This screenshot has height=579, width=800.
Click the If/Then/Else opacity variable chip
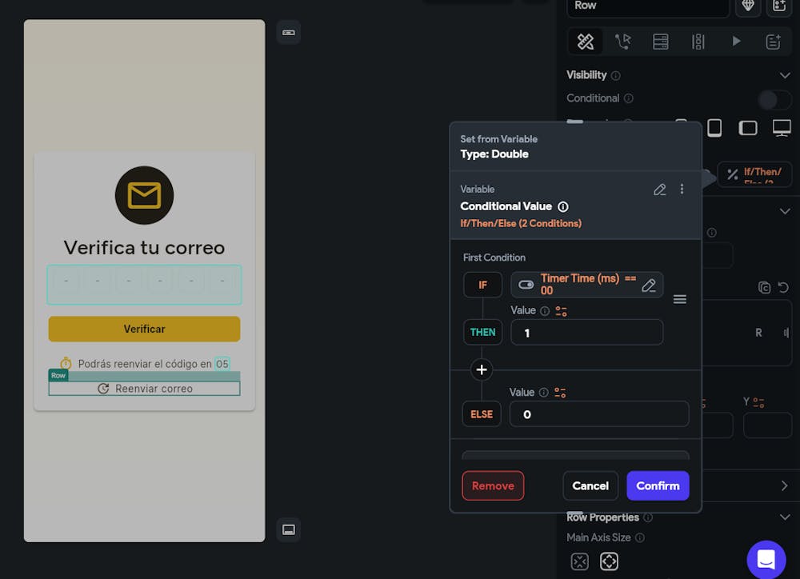(x=754, y=174)
